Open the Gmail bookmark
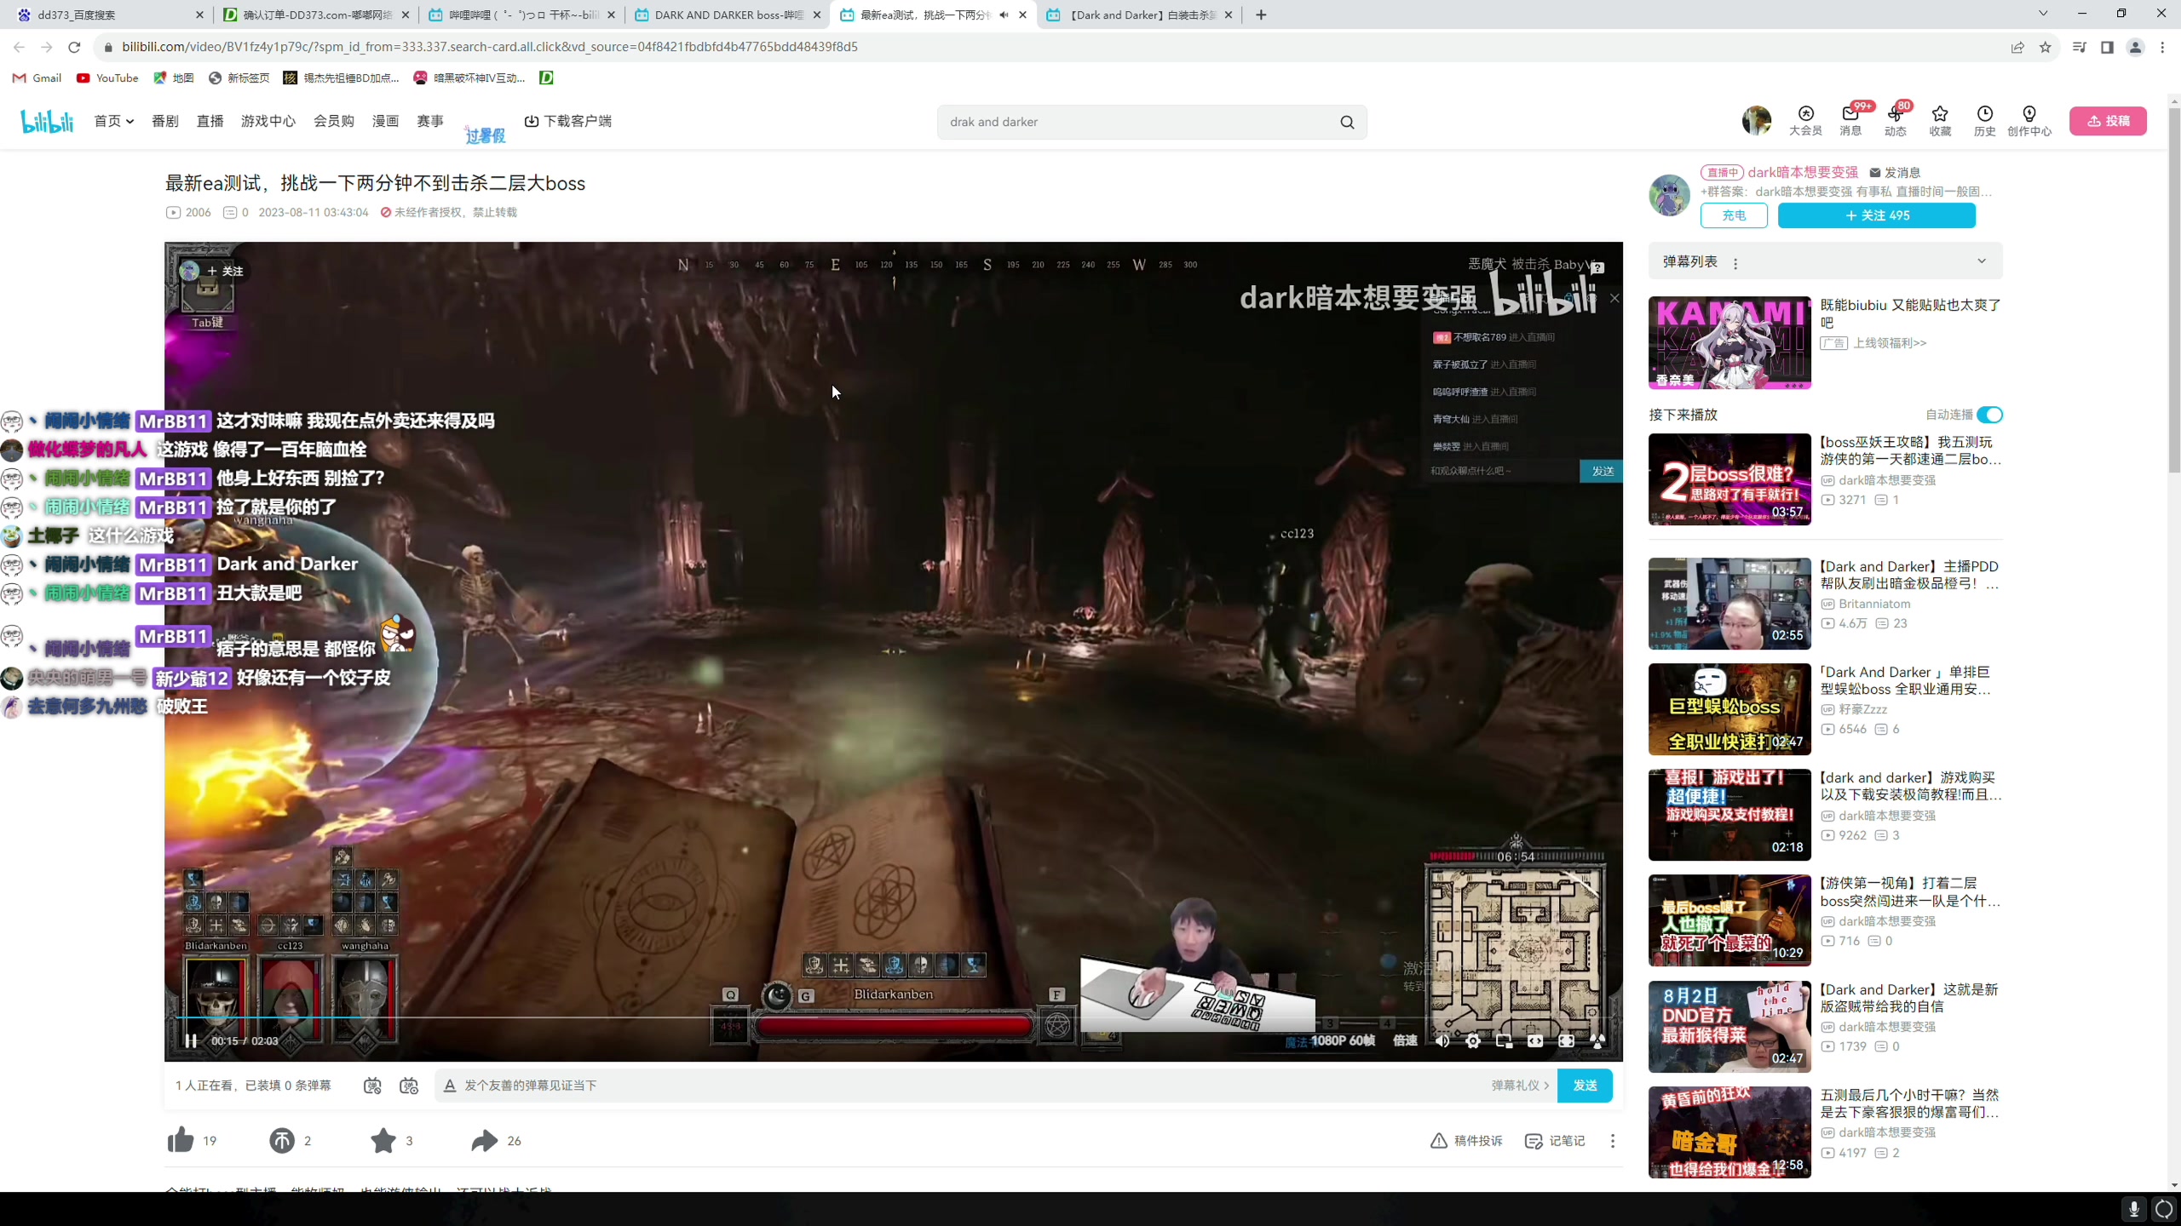 click(x=37, y=77)
